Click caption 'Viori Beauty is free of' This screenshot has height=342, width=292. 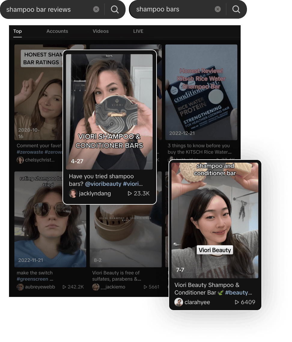pyautogui.click(x=116, y=273)
